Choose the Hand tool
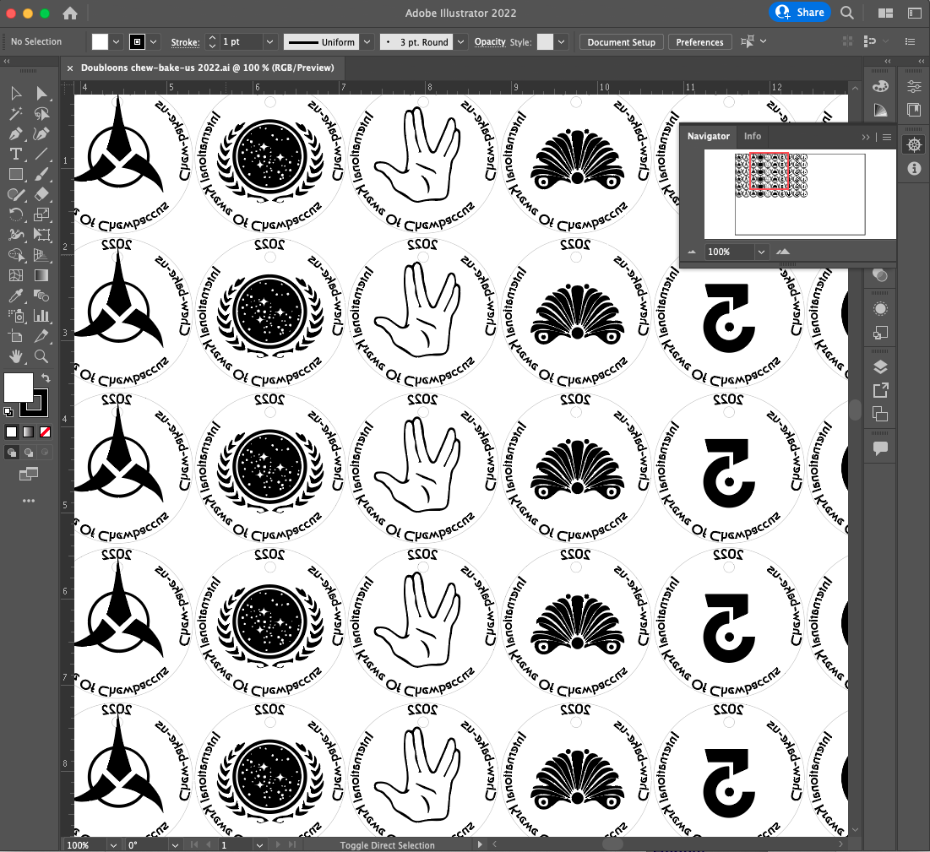The image size is (930, 852). tap(15, 356)
